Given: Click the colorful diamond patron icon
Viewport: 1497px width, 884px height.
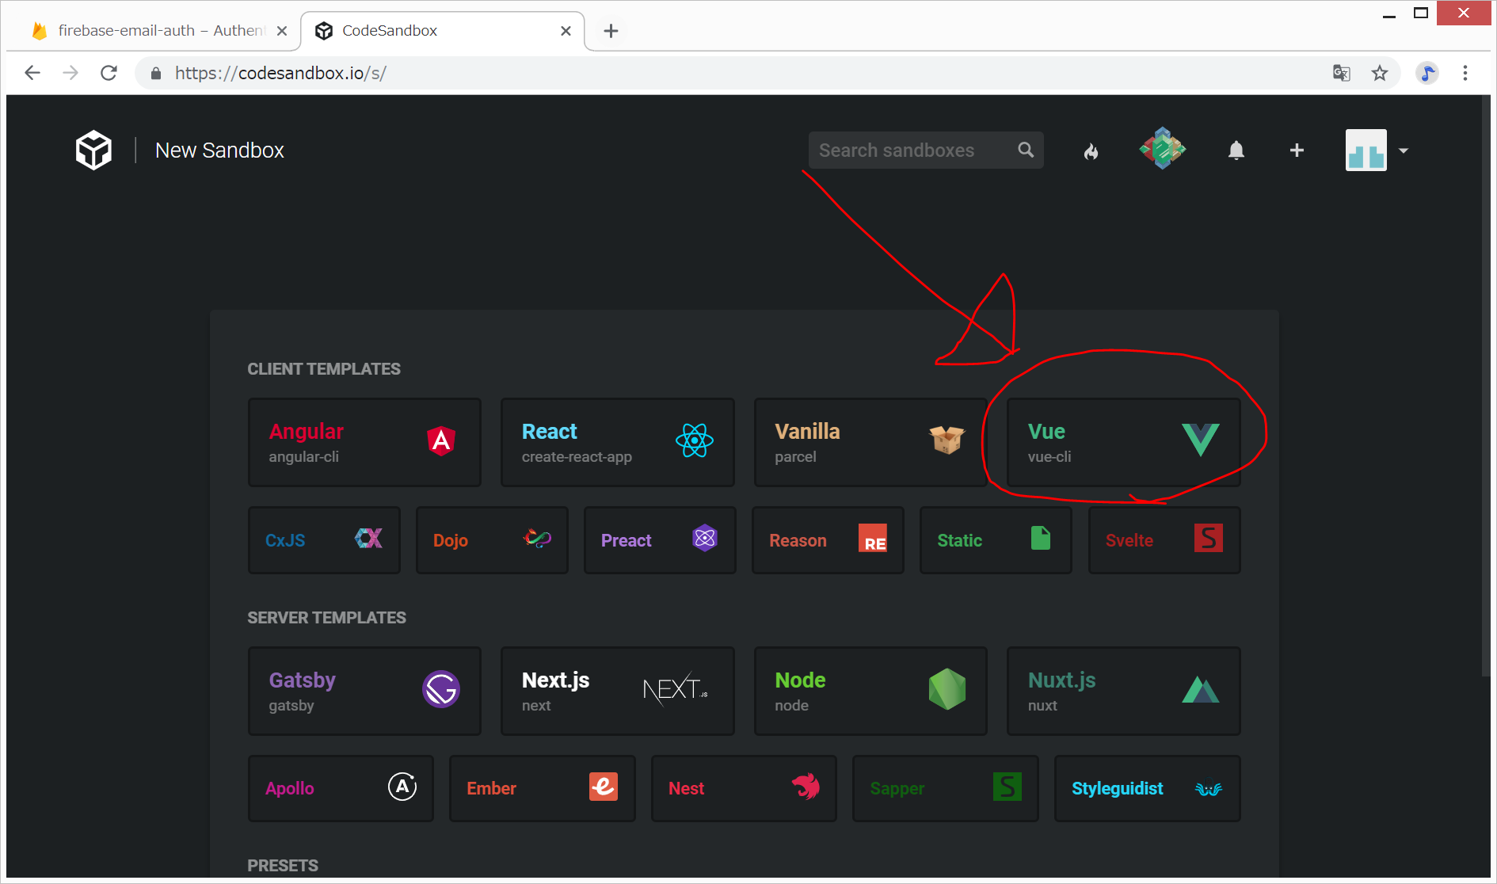Looking at the screenshot, I should [x=1162, y=149].
